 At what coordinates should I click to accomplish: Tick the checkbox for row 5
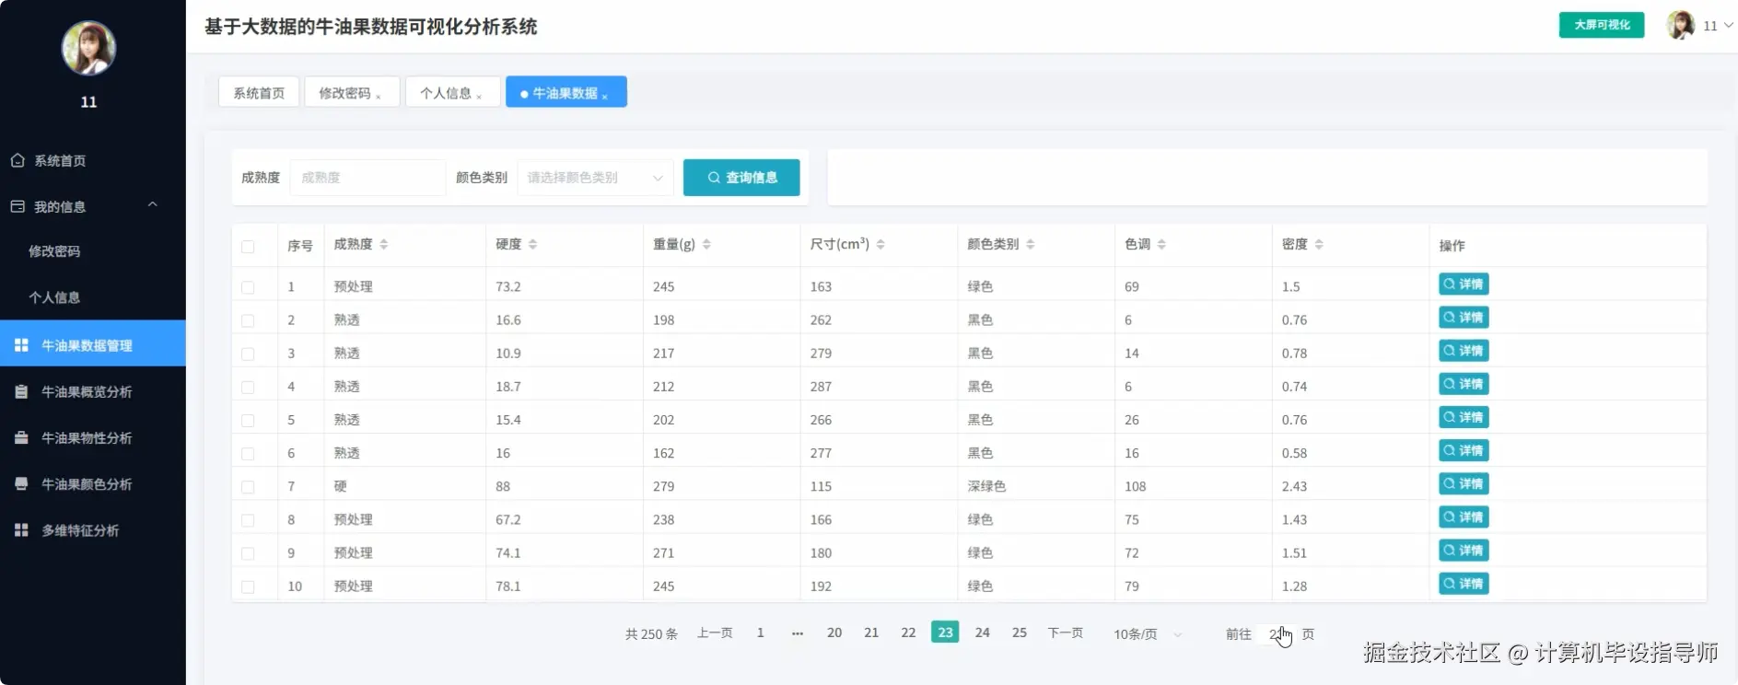tap(248, 421)
